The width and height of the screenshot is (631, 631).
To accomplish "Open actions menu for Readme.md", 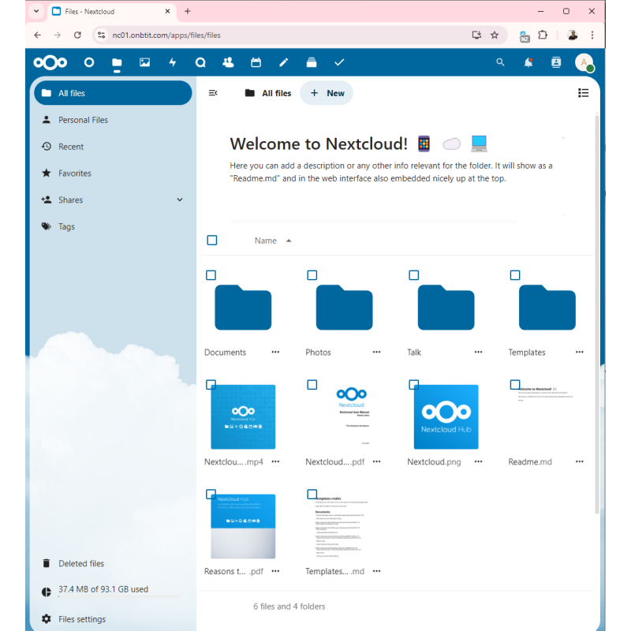I will [x=580, y=461].
